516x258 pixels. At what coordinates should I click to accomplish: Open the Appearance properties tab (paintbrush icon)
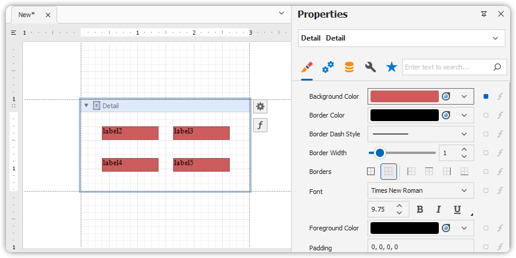[x=306, y=67]
